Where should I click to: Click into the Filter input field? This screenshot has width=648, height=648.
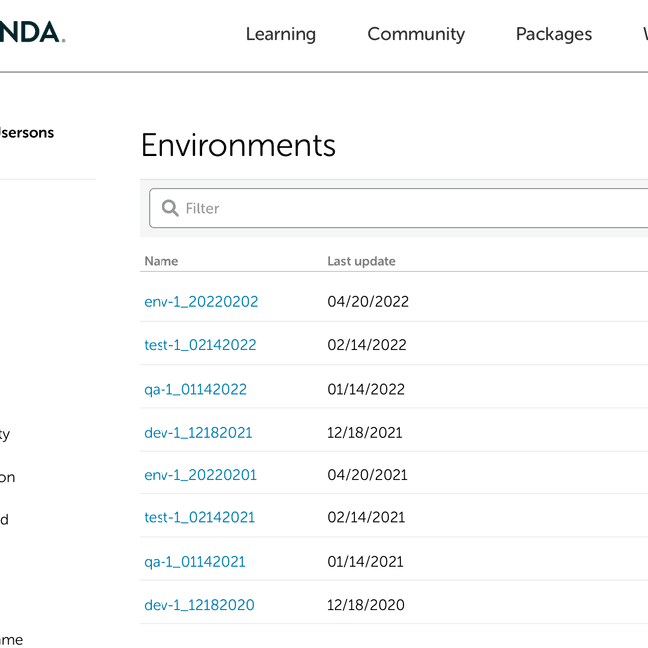click(399, 208)
